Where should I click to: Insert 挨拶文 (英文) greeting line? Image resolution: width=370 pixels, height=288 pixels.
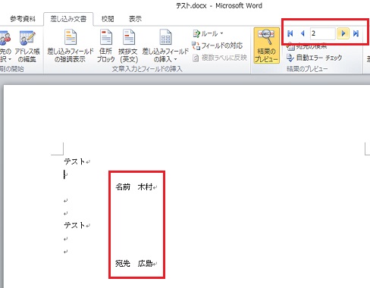click(x=129, y=45)
